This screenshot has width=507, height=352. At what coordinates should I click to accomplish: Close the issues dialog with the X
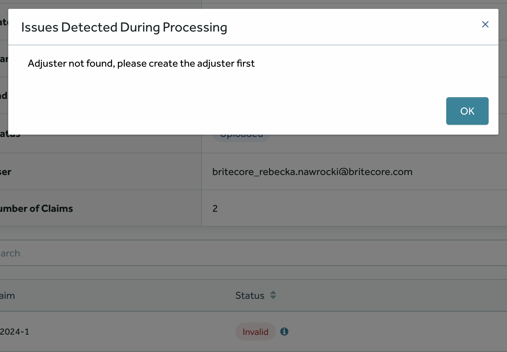(x=485, y=24)
